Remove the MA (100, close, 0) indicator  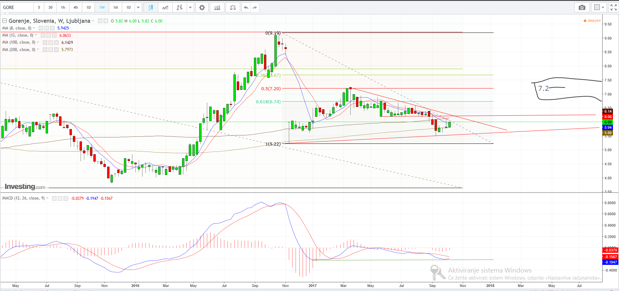point(56,43)
